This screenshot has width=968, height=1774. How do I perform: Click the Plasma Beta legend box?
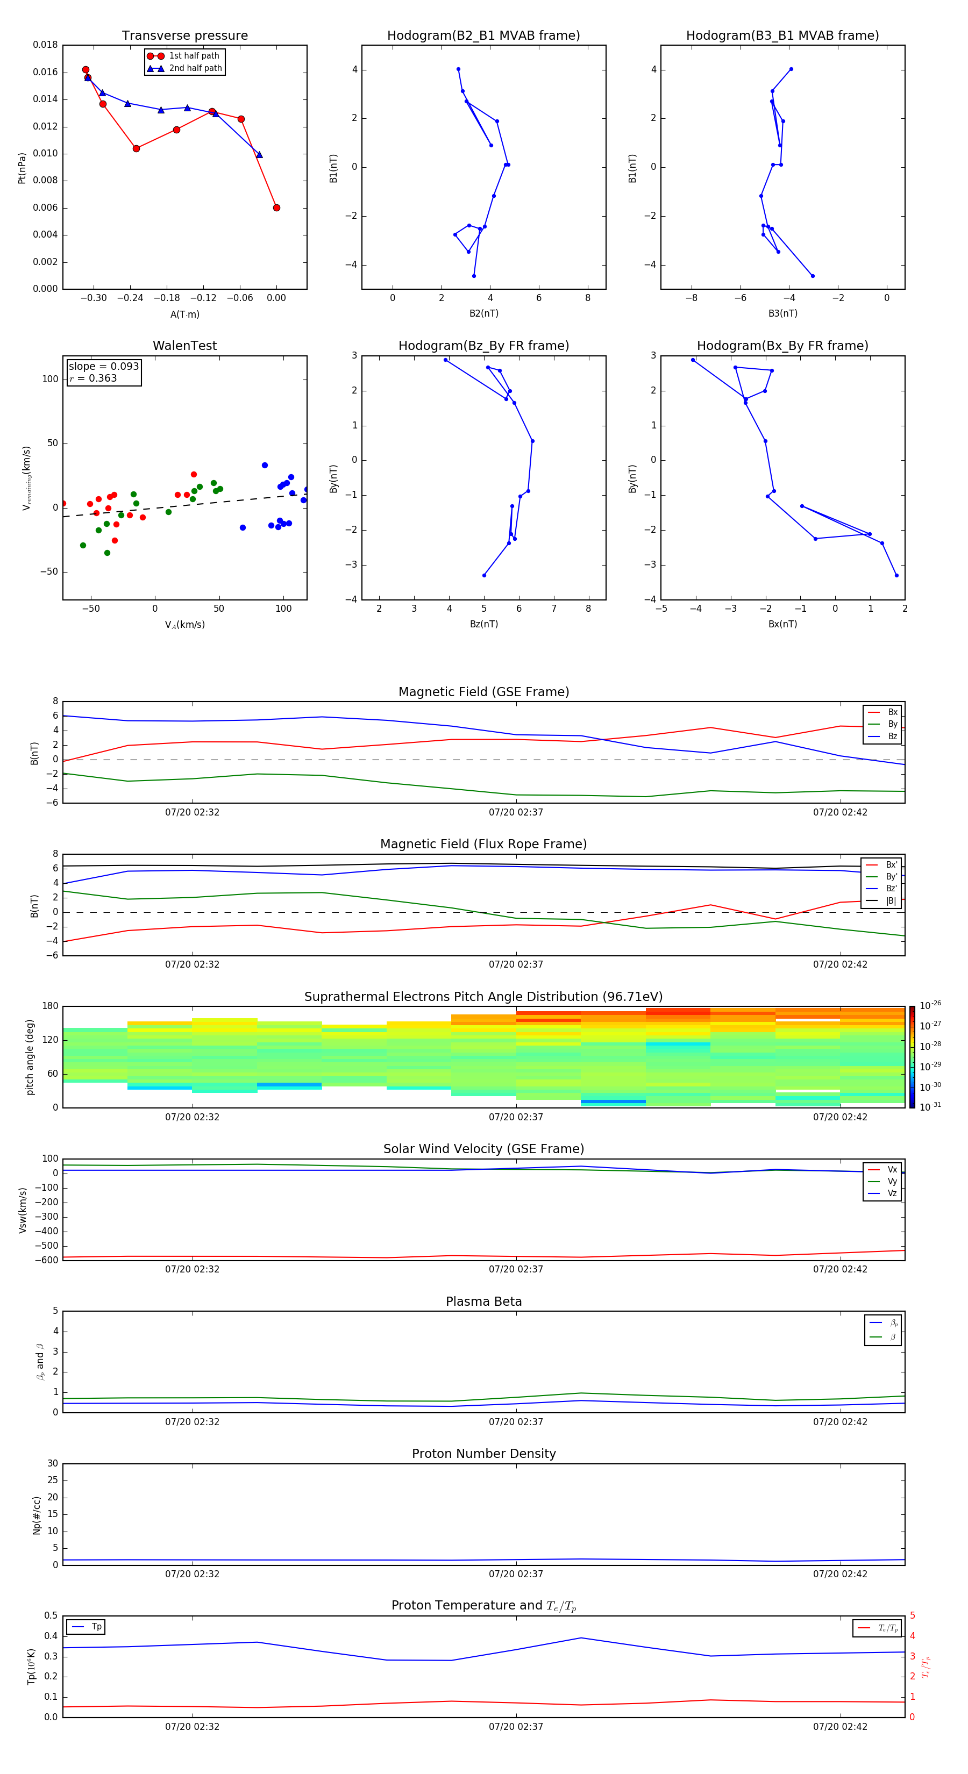click(882, 1330)
